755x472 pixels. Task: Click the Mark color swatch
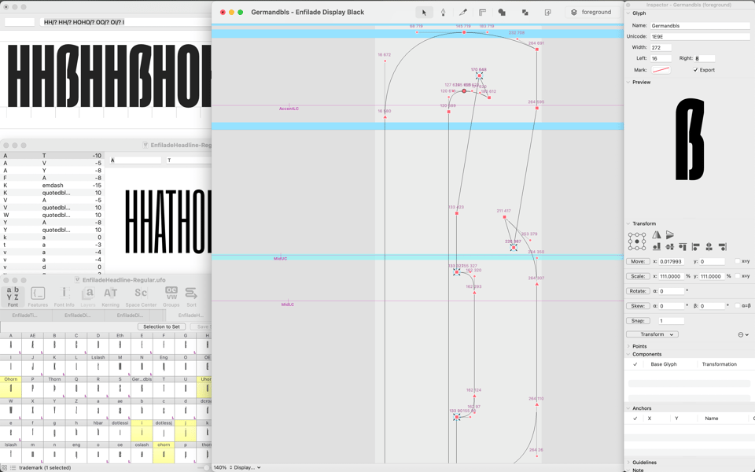pos(661,70)
